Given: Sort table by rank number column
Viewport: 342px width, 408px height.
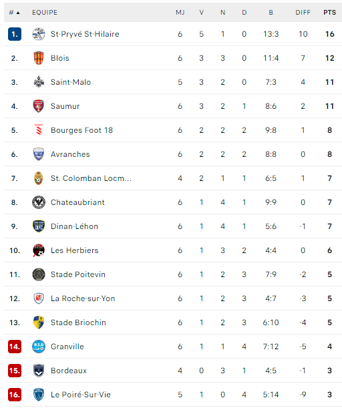Looking at the screenshot, I should click(x=14, y=13).
